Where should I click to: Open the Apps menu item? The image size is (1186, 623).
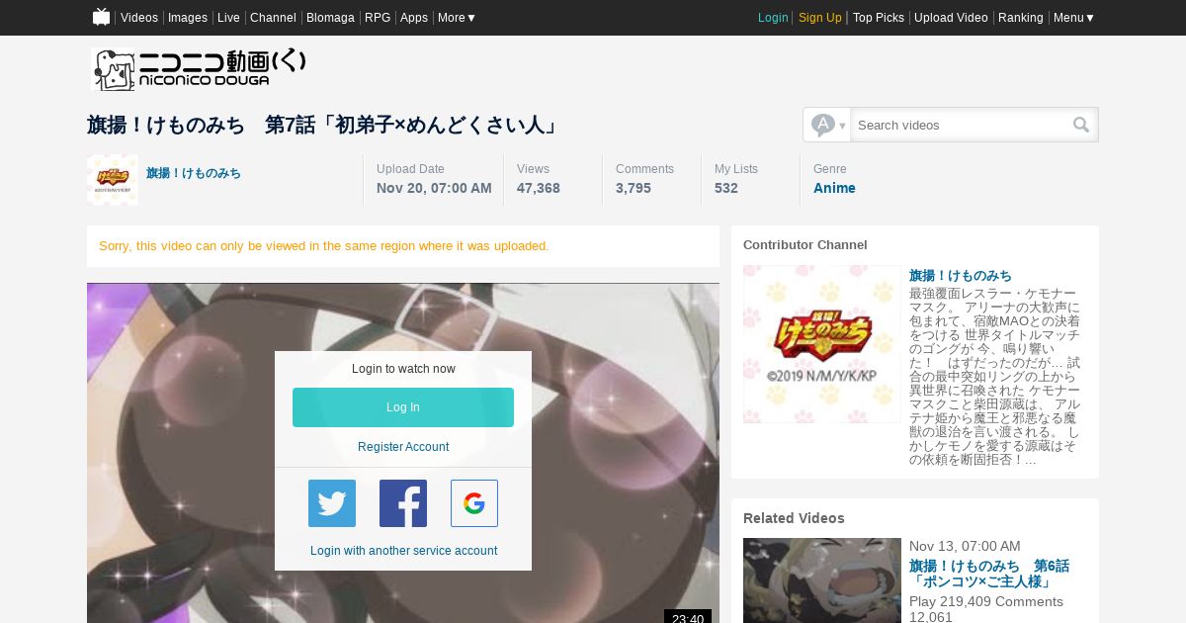(x=414, y=18)
